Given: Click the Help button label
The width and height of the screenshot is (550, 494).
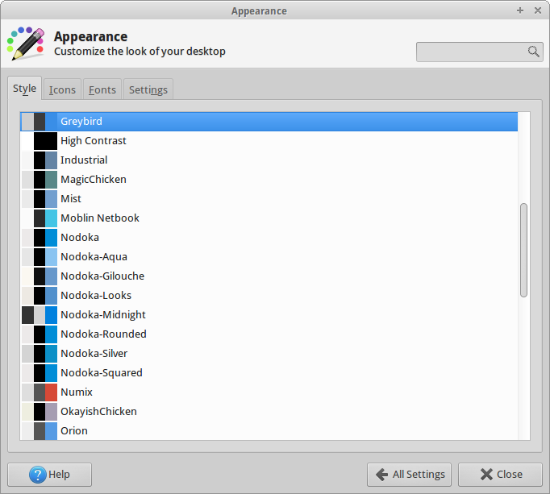Looking at the screenshot, I should pos(59,475).
